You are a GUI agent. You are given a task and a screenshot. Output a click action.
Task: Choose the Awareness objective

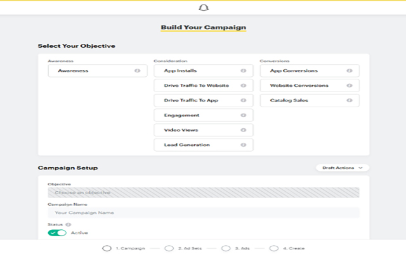(89, 71)
